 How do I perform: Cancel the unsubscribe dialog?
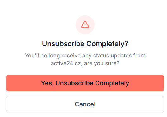(85, 104)
